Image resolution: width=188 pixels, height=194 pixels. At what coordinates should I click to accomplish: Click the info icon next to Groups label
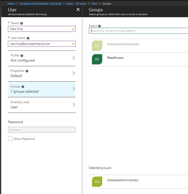[23, 87]
